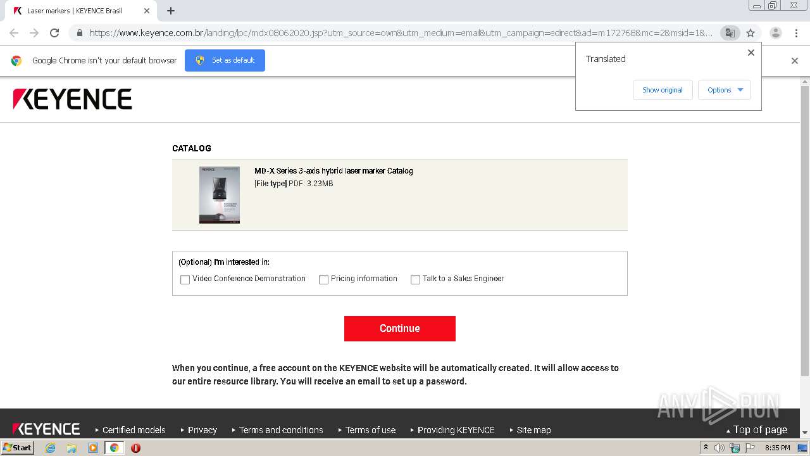
Task: Reload the current page
Action: (54, 33)
